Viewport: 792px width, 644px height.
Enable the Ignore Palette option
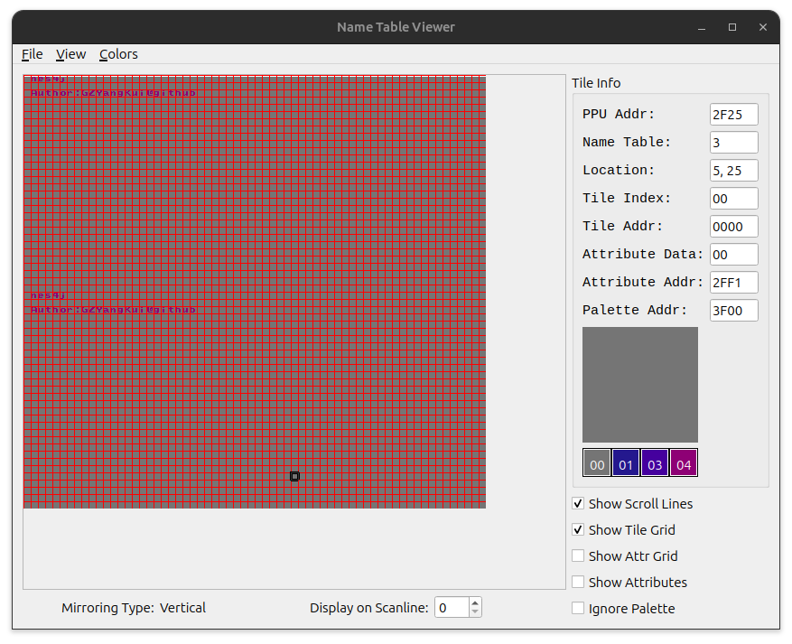[578, 609]
